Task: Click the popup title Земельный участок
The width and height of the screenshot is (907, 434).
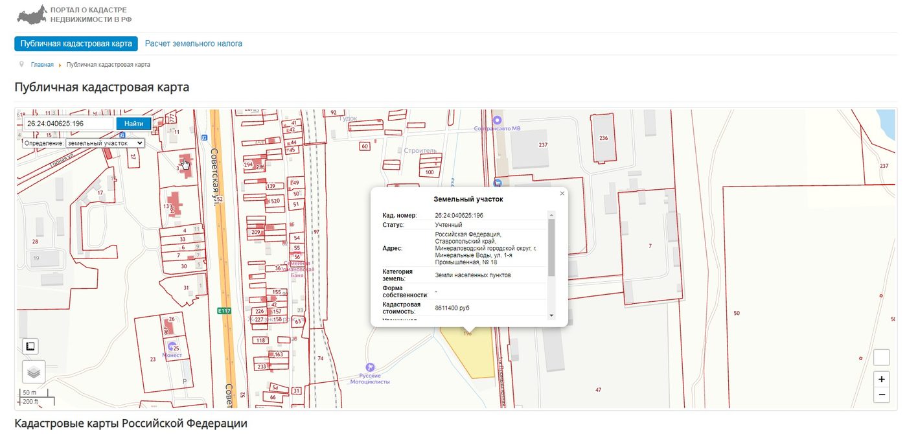Action: coord(468,200)
